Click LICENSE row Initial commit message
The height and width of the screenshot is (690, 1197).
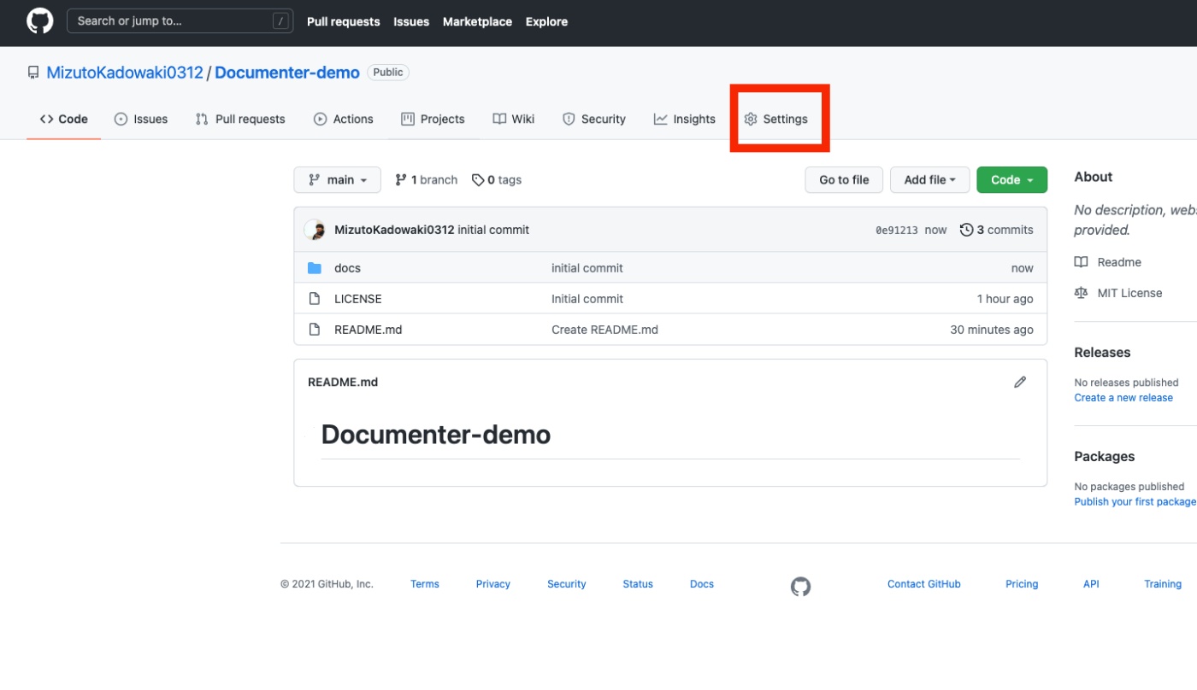click(587, 299)
